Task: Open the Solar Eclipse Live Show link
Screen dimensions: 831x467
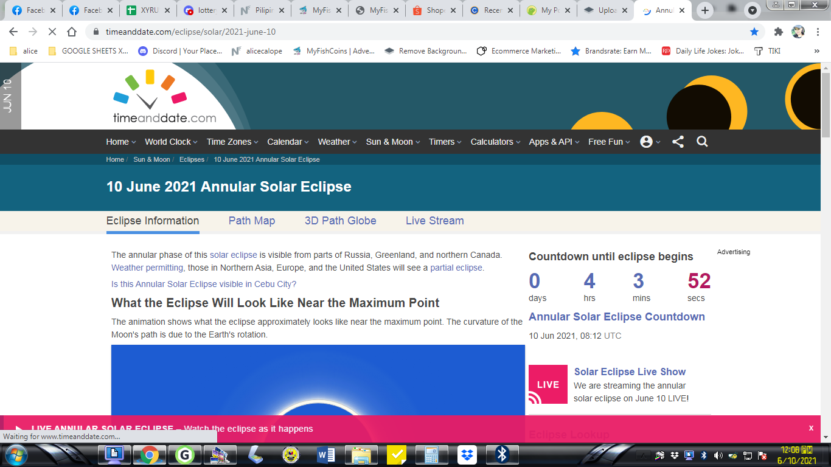Action: (x=630, y=372)
